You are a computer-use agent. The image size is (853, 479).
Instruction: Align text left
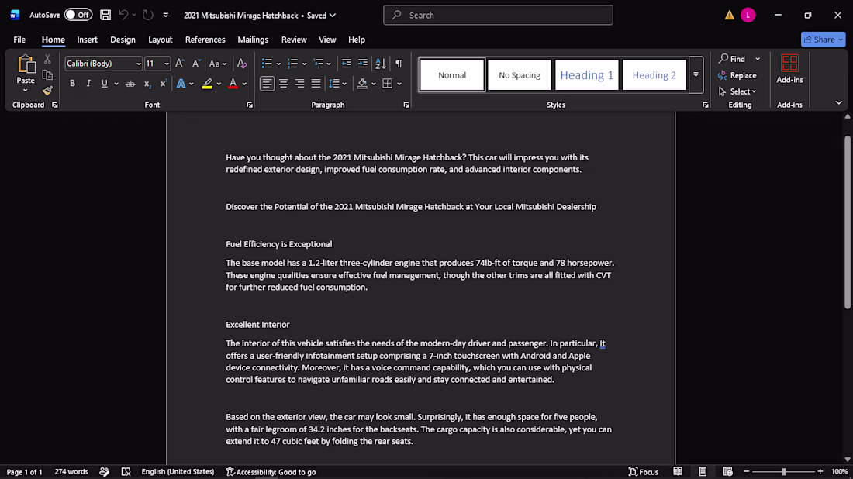[267, 84]
